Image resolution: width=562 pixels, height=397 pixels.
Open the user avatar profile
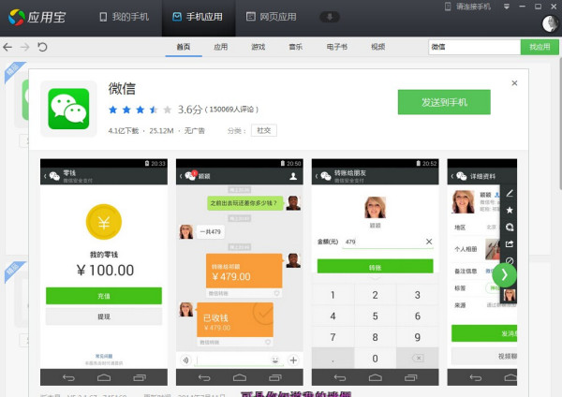coord(550,23)
